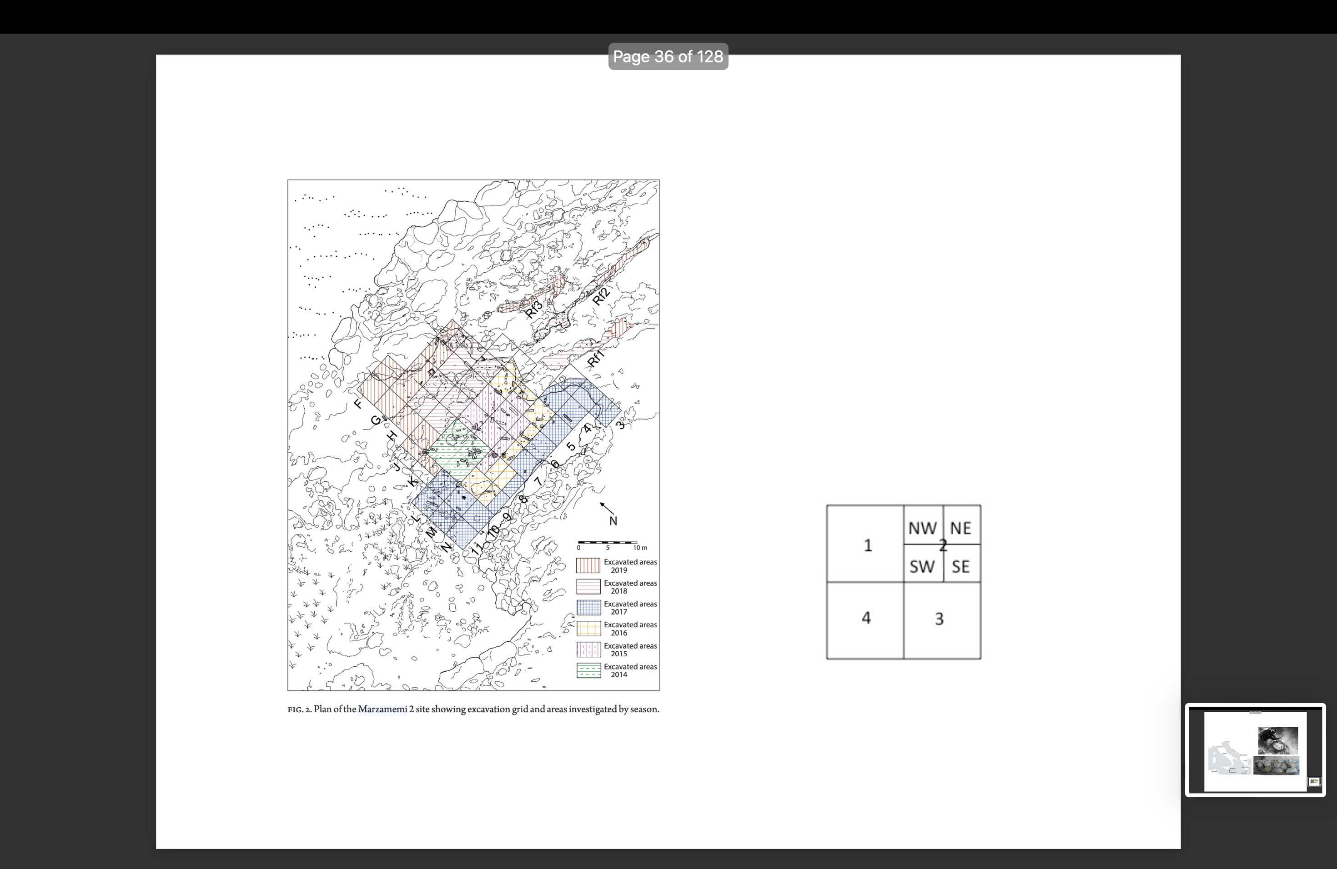This screenshot has width=1337, height=869.
Task: Open the screenshot preview thumbnail
Action: tap(1255, 749)
